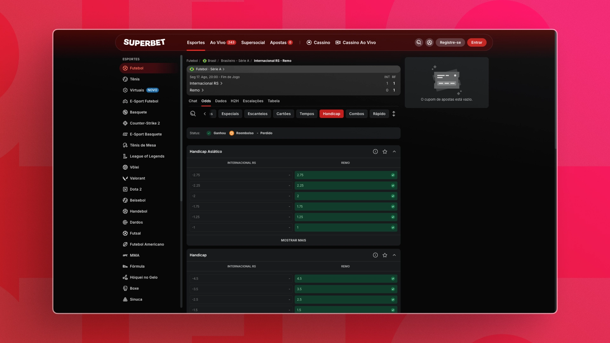610x343 pixels.
Task: Open the Dota 2 icon
Action: (125, 189)
